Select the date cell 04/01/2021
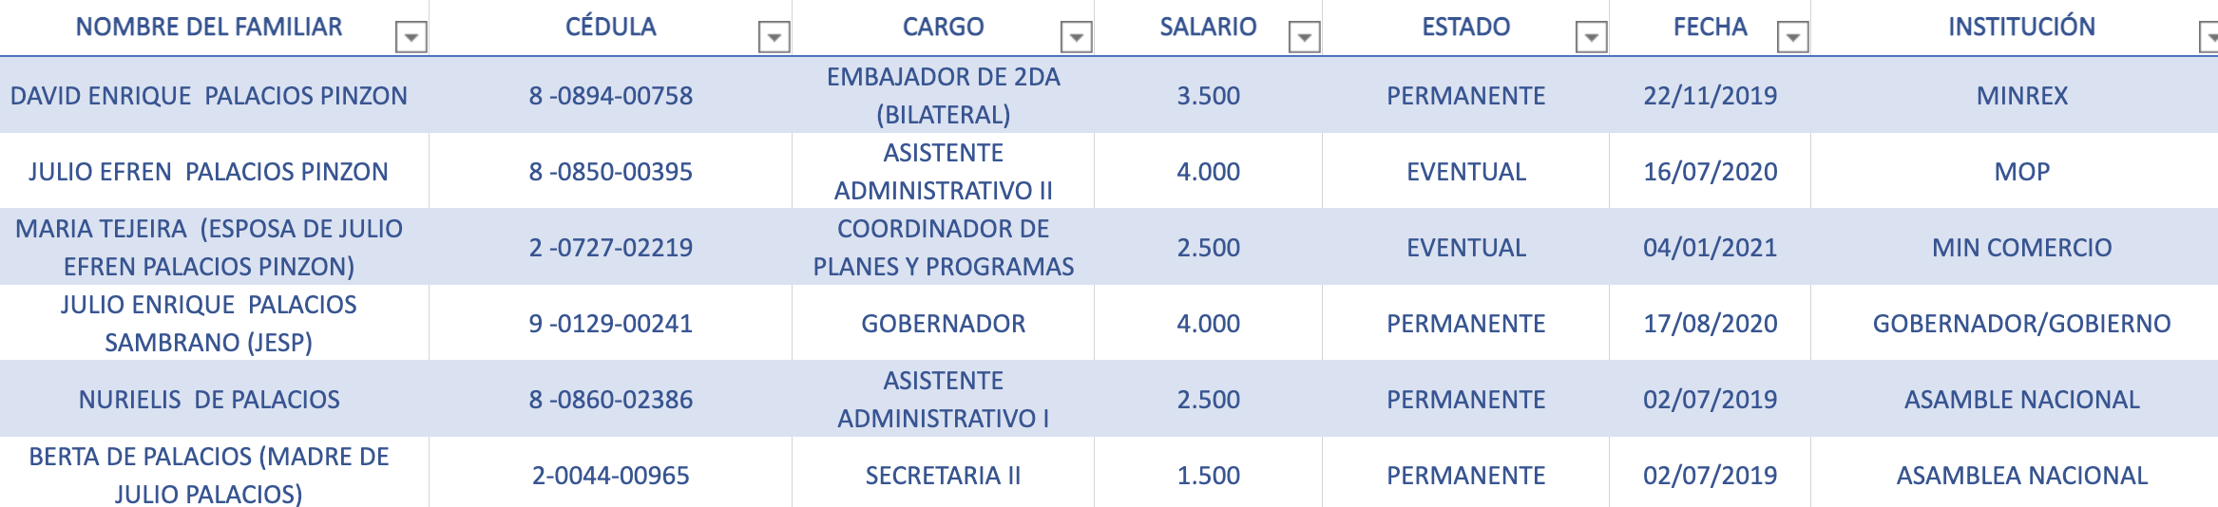The width and height of the screenshot is (2218, 507). point(1710,247)
